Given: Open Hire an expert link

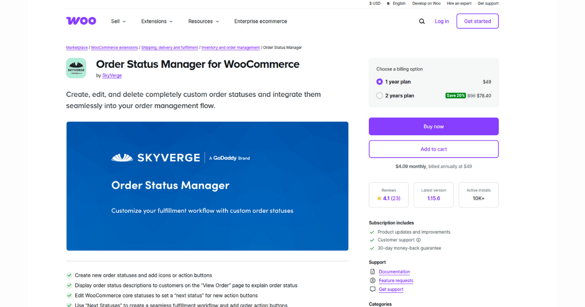Looking at the screenshot, I should pos(459,3).
